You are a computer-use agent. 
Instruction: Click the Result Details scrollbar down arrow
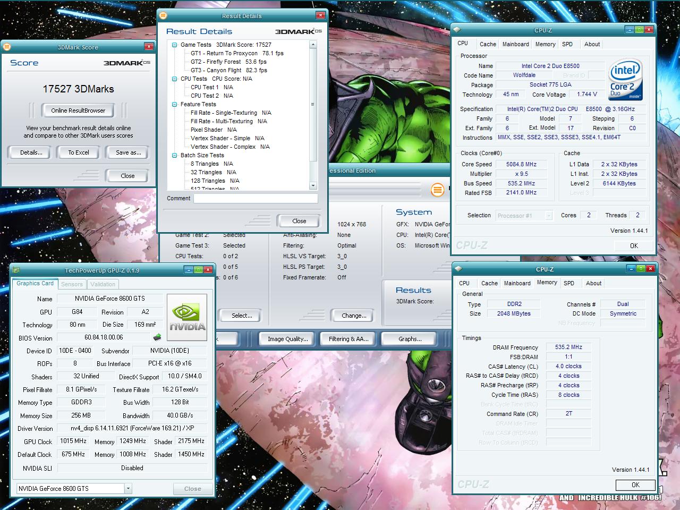[313, 185]
